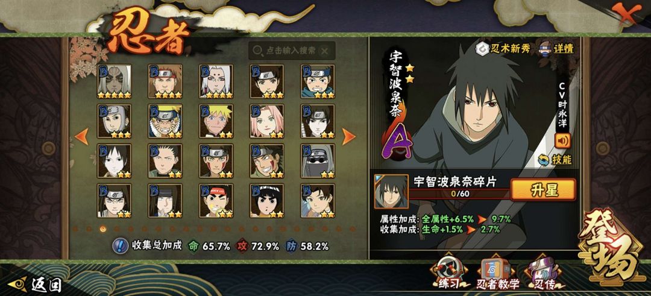Select the pink-haired Sakura ninja portrait

click(266, 121)
